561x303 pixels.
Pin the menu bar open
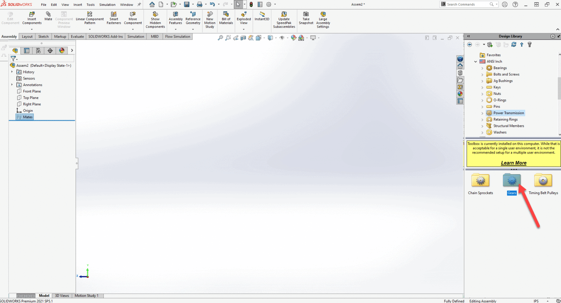[139, 4]
